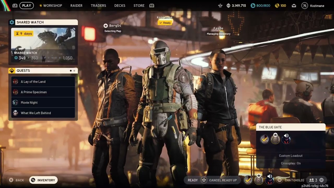The image size is (334, 188).
Task: Click the blue 800/800 currency icon
Action: (x=253, y=5)
